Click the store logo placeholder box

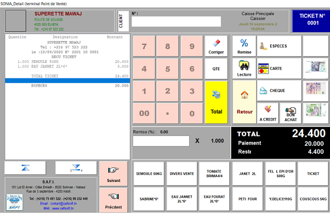coord(16,21)
